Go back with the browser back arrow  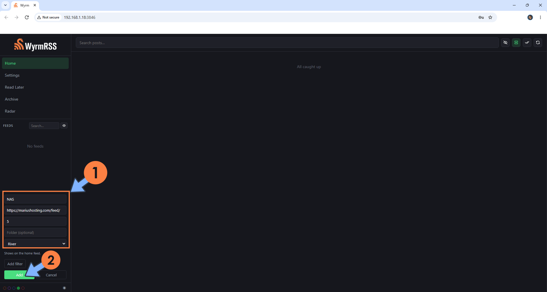point(6,17)
